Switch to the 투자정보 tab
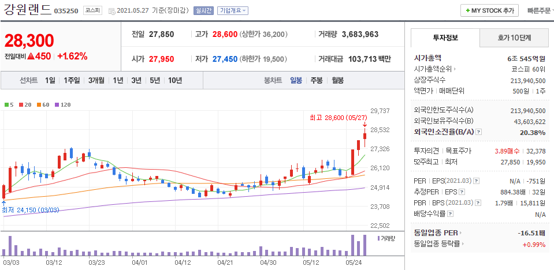 pyautogui.click(x=445, y=37)
